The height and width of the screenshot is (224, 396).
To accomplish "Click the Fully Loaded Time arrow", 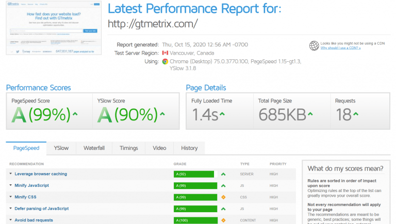I will (222, 114).
